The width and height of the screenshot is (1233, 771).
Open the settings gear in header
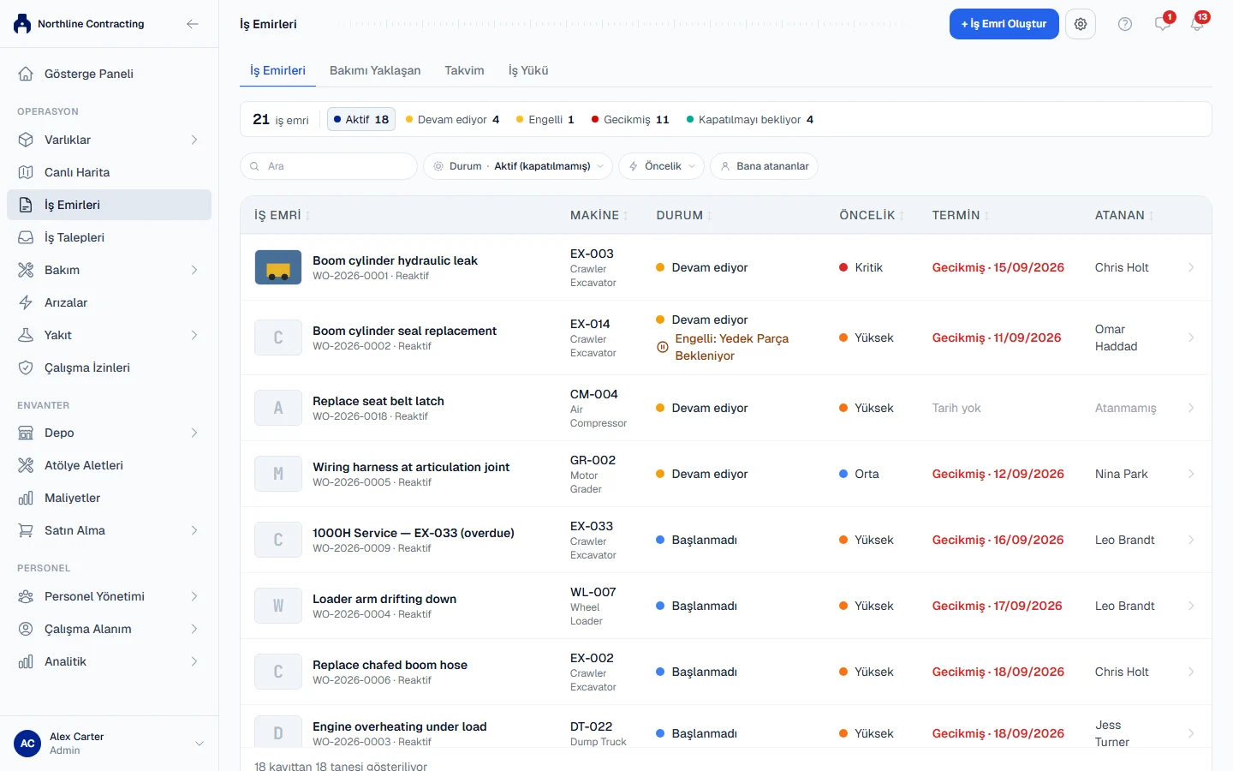[x=1081, y=24]
